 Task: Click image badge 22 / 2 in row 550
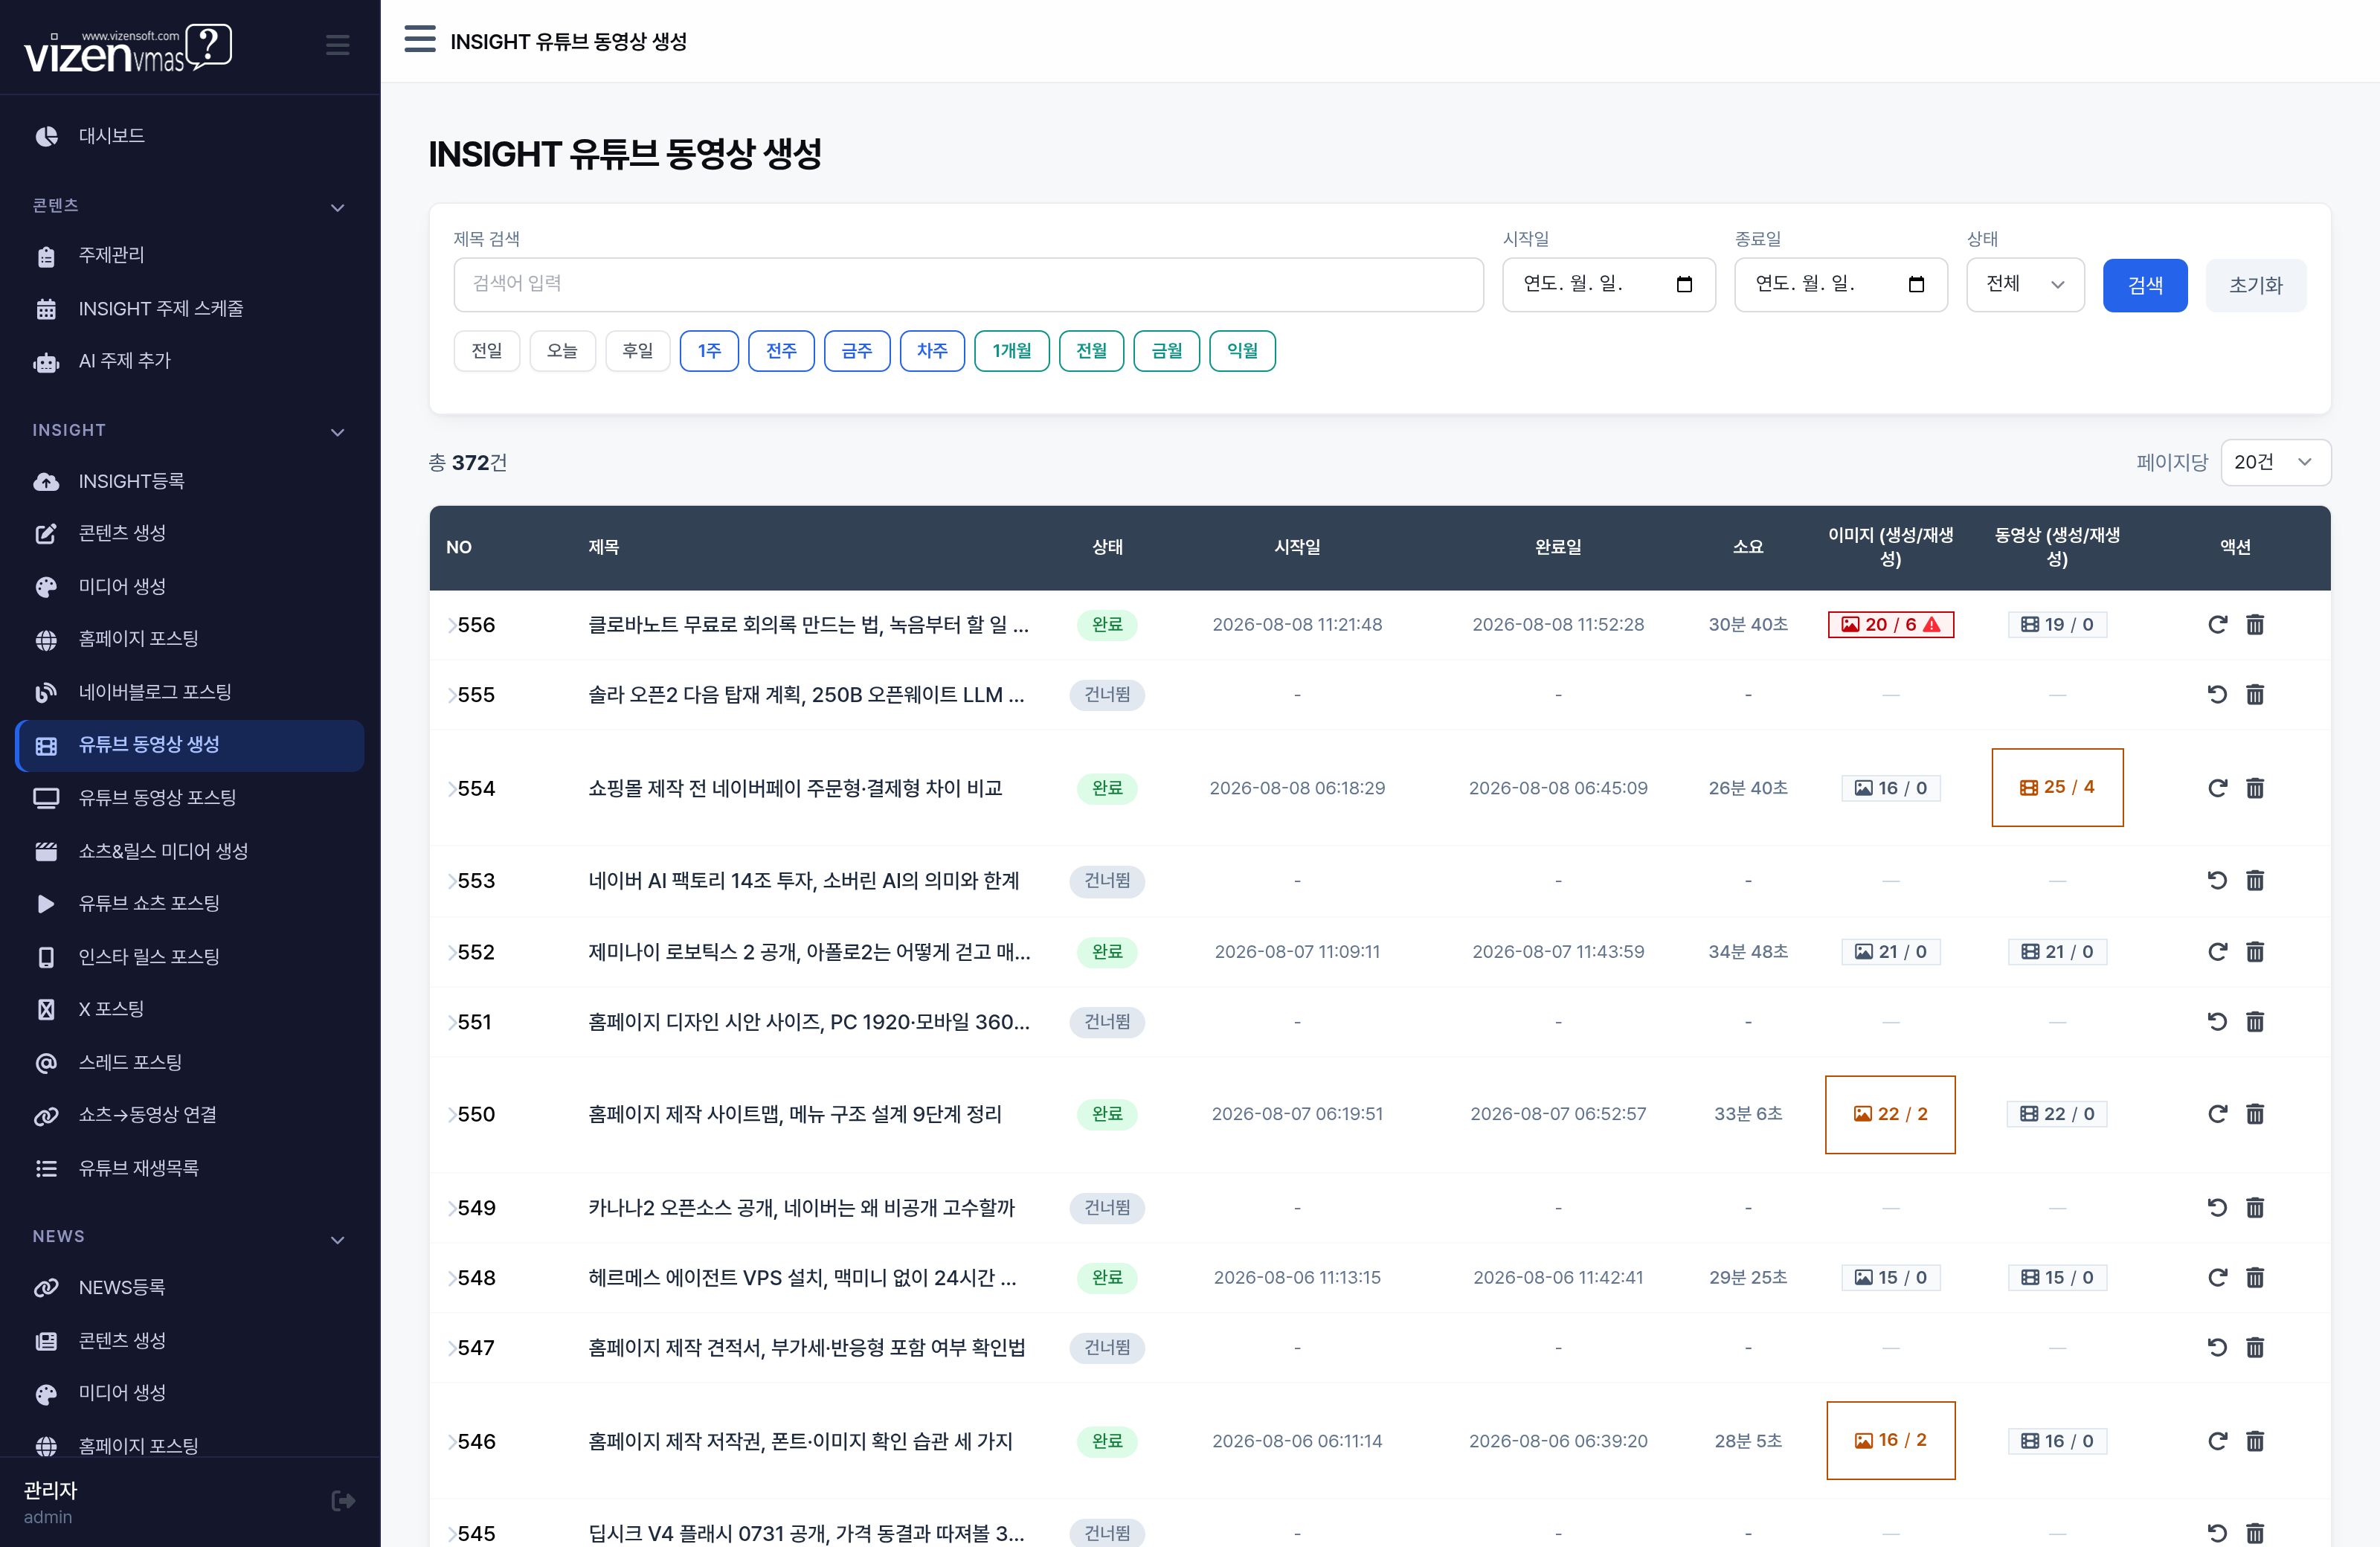(1890, 1114)
